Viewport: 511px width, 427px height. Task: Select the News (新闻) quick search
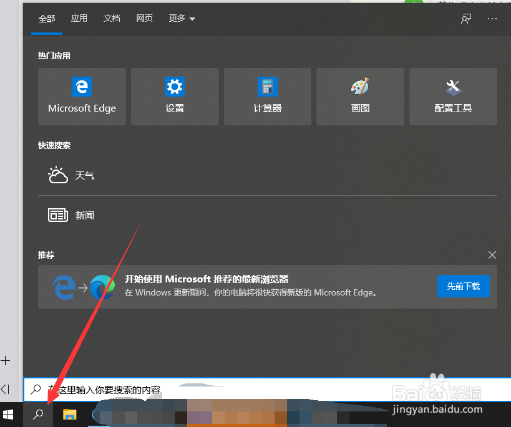pos(267,215)
